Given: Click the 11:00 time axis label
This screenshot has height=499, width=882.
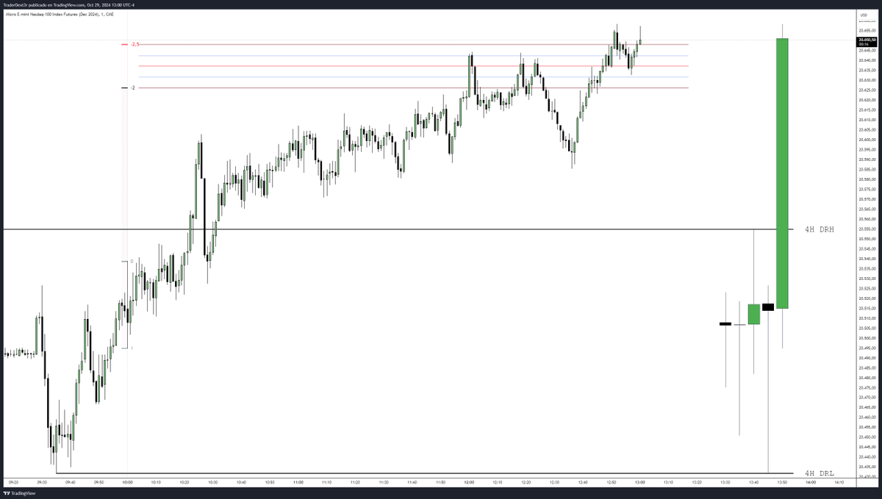Looking at the screenshot, I should point(298,483).
